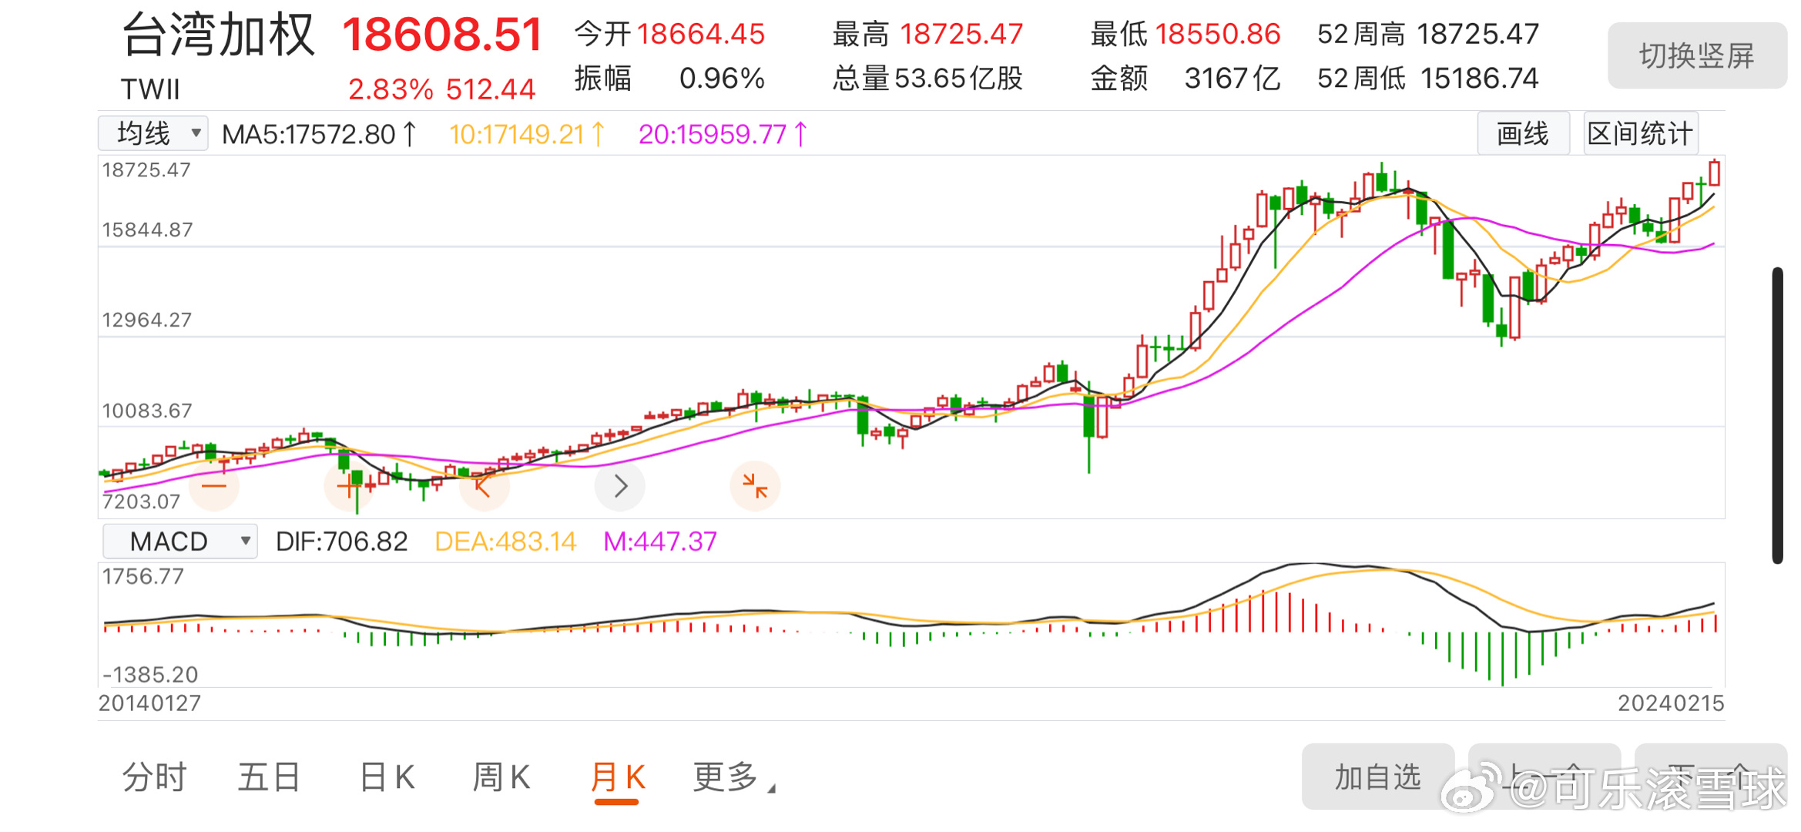The image size is (1801, 832).
Task: Click the end date 20240215
Action: click(1671, 703)
